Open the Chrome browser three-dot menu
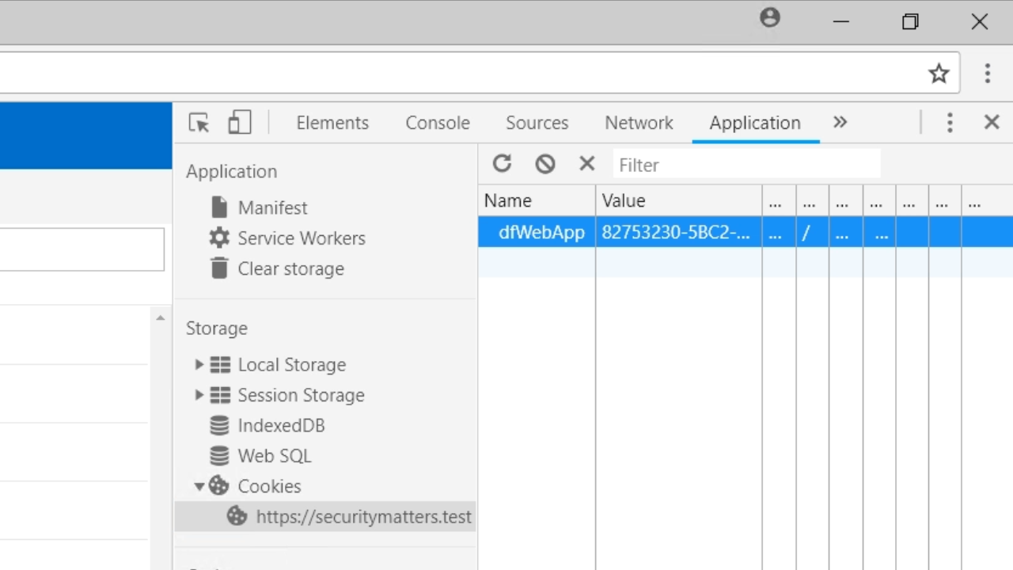This screenshot has width=1013, height=570. coord(987,74)
